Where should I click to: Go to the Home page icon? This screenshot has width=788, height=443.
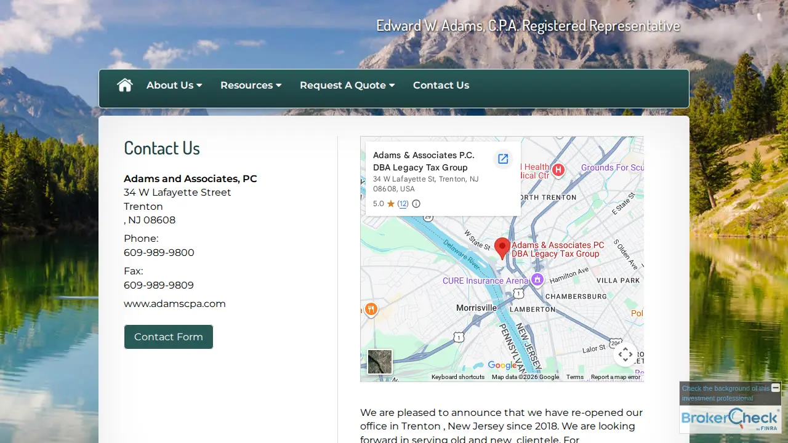125,85
